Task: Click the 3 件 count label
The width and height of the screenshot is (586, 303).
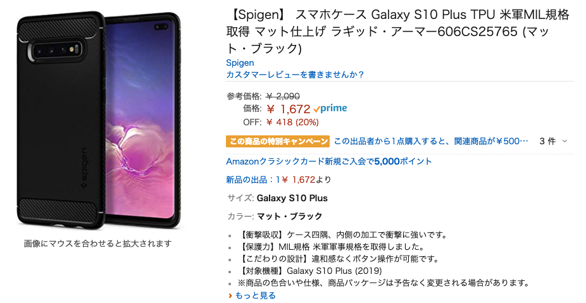Action: click(x=547, y=141)
